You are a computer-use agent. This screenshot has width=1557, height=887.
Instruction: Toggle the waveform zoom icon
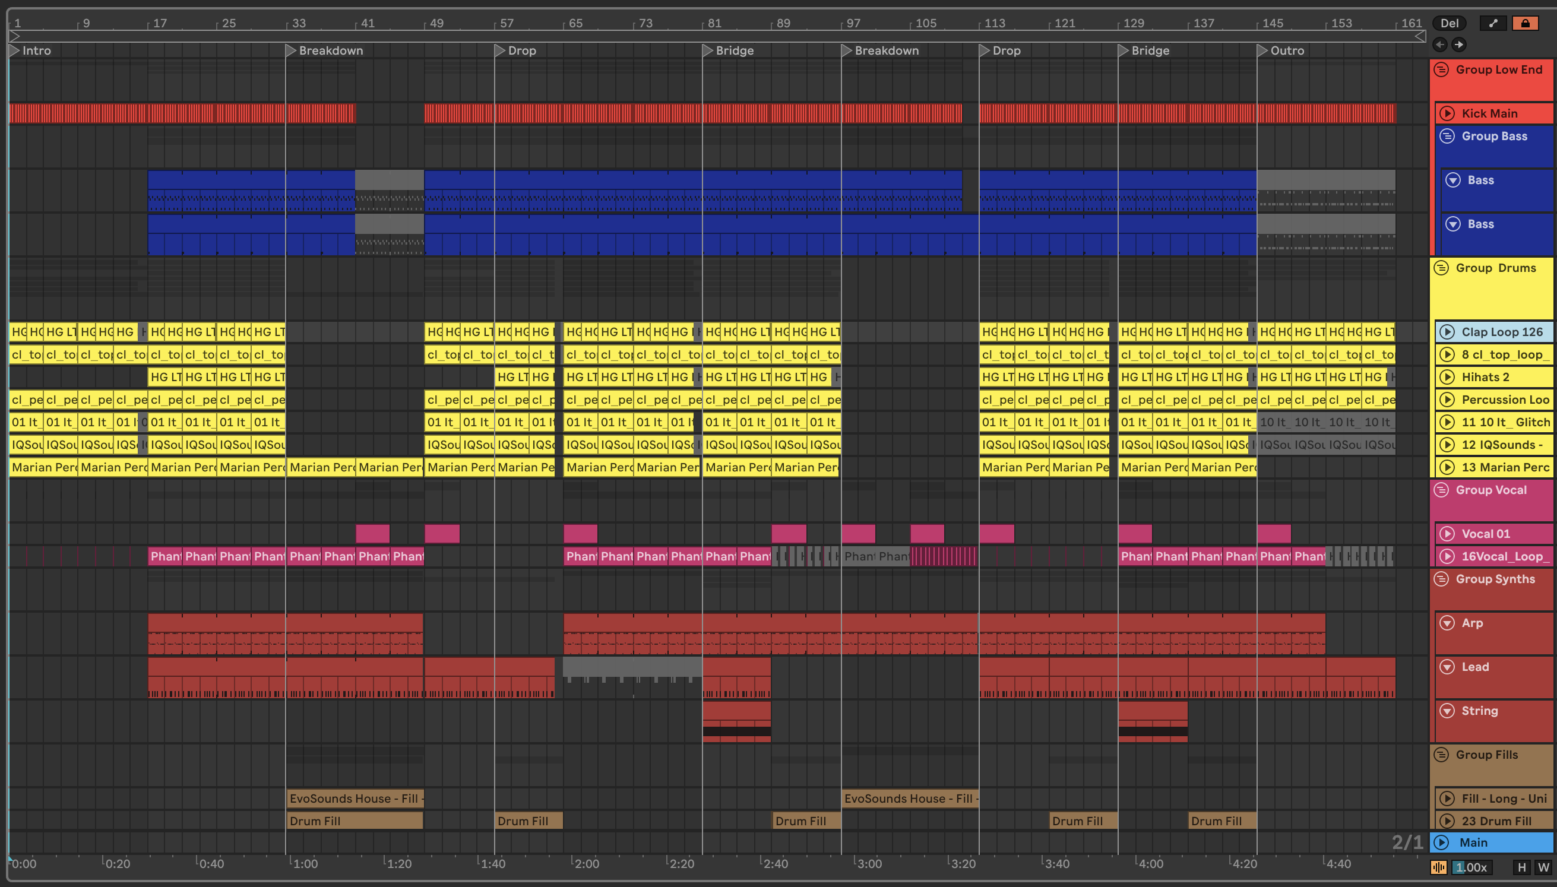click(x=1439, y=867)
